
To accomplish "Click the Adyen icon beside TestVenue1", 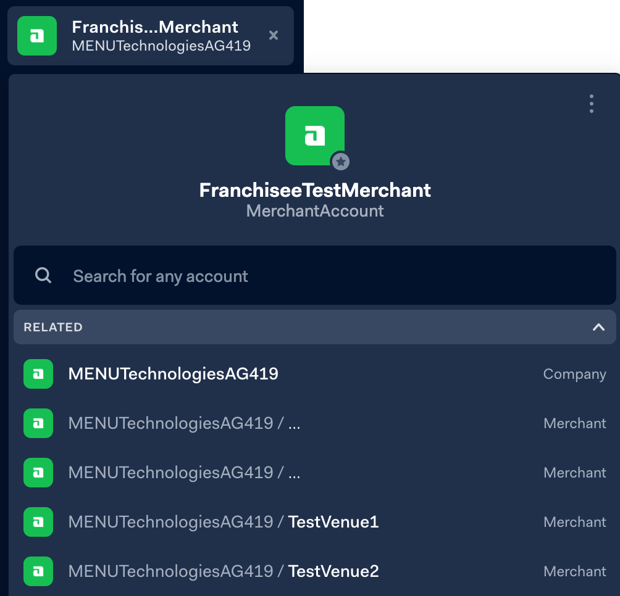I will click(x=38, y=522).
